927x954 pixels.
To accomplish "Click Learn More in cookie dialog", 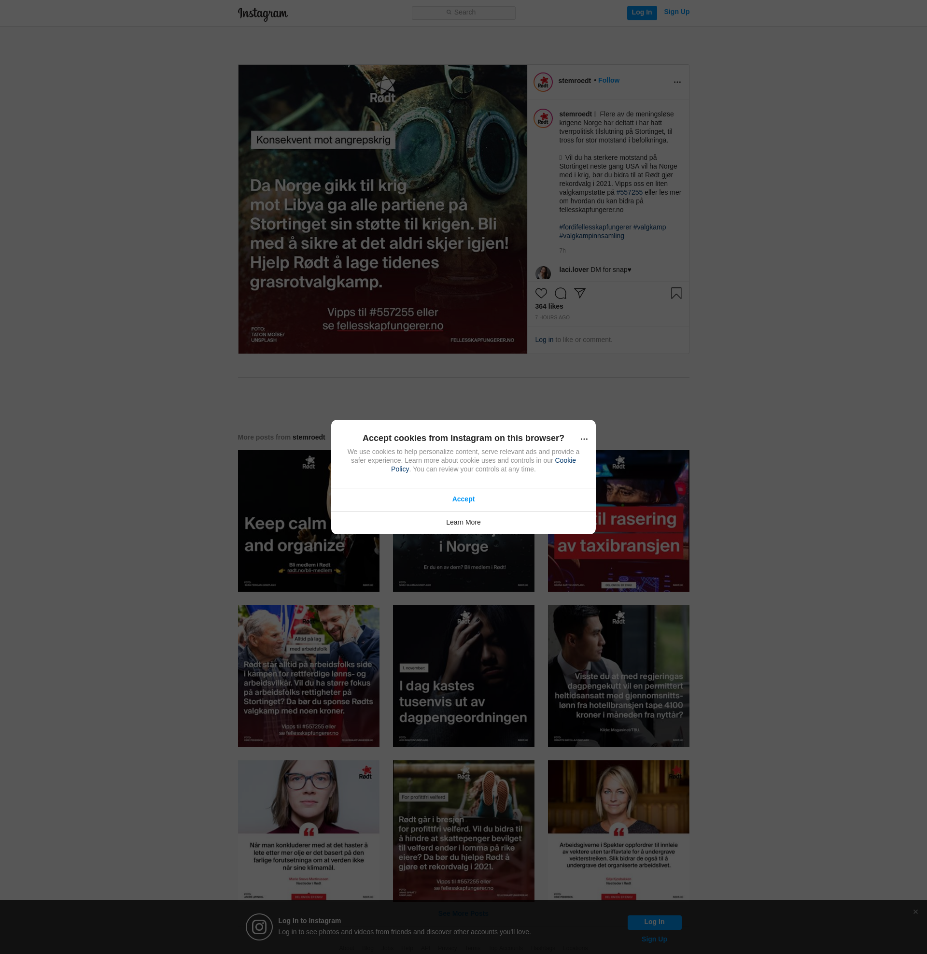I will pyautogui.click(x=463, y=522).
